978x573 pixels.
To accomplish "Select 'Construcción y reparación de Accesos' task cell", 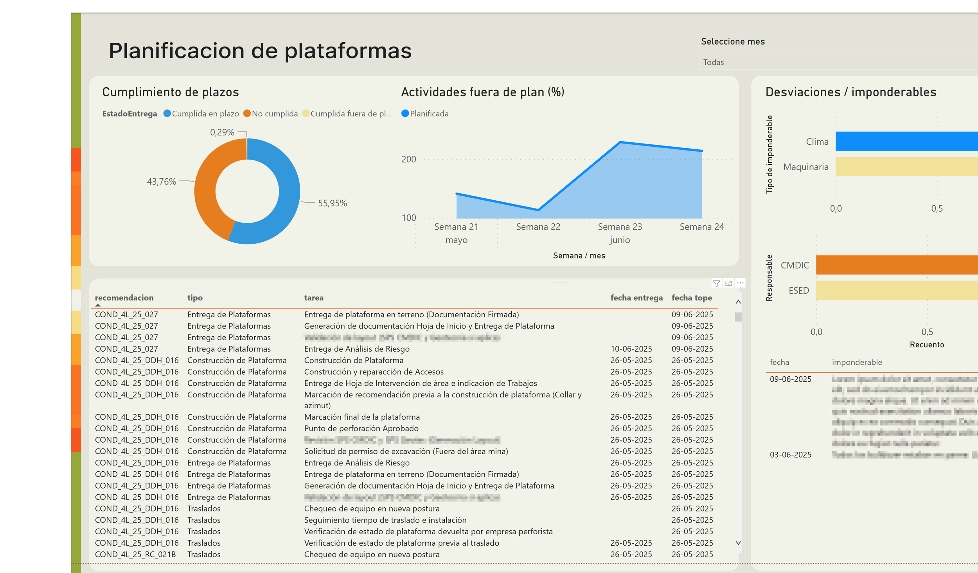I will tap(374, 372).
